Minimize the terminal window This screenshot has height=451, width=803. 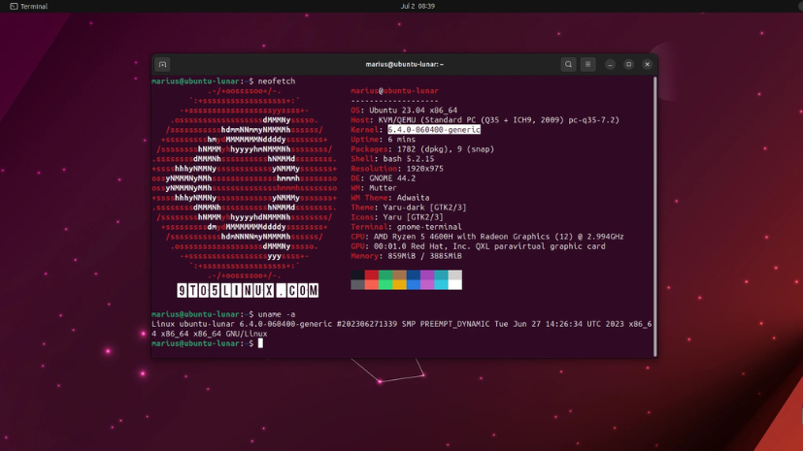610,65
